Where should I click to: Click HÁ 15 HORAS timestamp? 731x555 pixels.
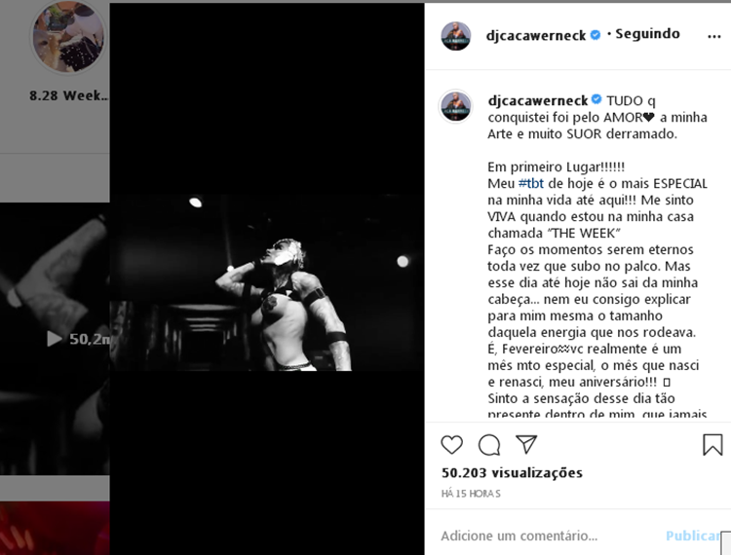[471, 494]
